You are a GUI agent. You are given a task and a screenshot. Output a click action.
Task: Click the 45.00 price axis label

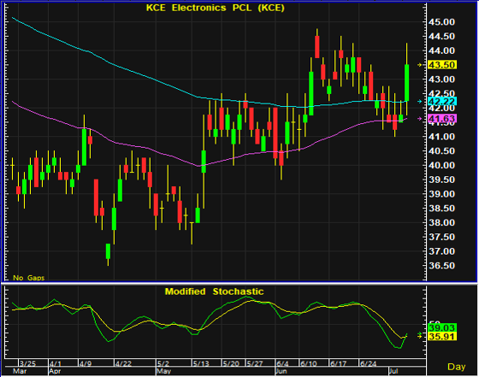441,22
